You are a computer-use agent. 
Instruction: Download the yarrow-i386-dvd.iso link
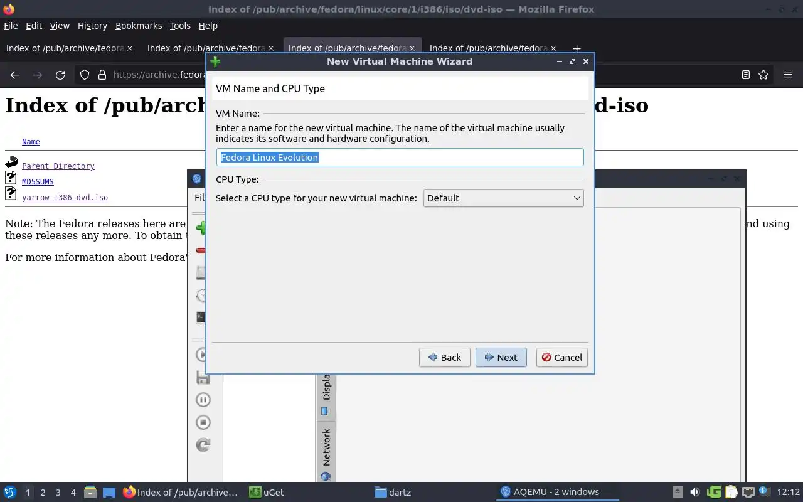65,198
